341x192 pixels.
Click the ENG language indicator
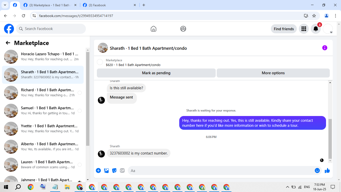pos(307,187)
